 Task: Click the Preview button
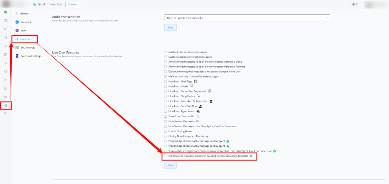coord(73,4)
